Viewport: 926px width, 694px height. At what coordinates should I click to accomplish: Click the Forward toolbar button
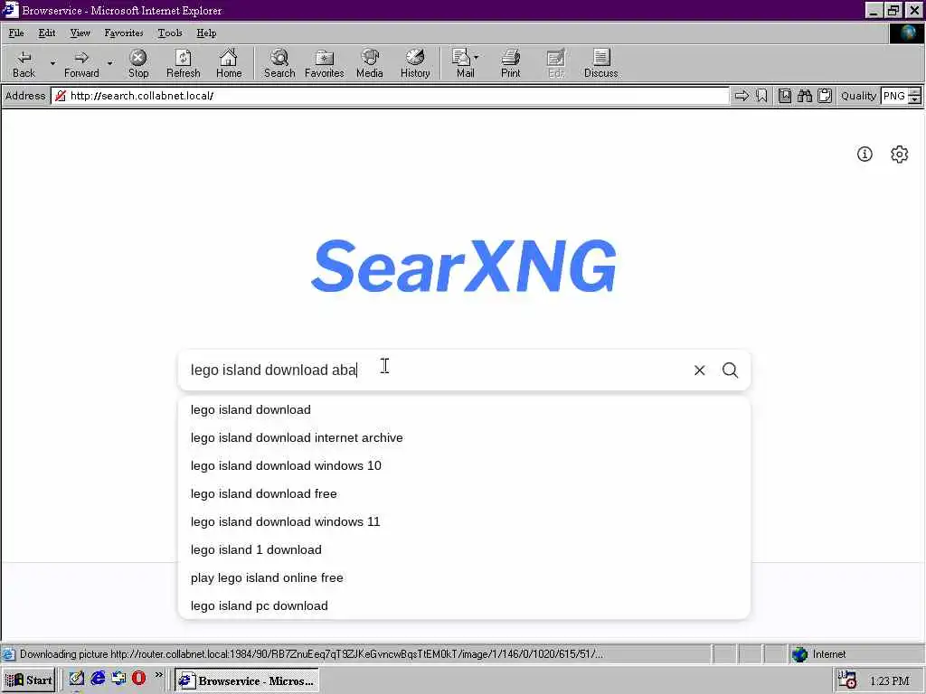(x=81, y=64)
